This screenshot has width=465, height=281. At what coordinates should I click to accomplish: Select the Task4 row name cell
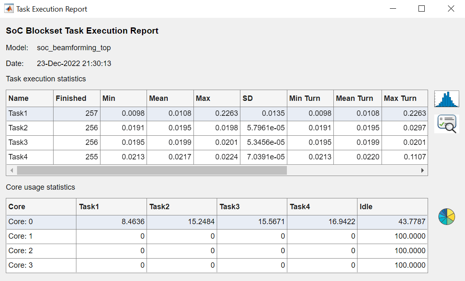(x=30, y=157)
